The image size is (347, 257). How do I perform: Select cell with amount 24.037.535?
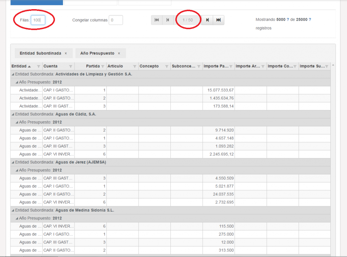coord(219,194)
